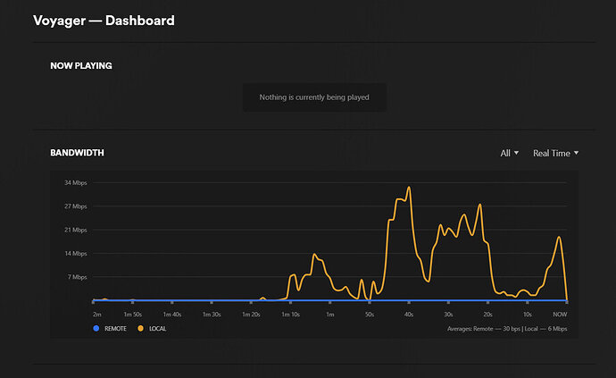Viewport: 616px width, 378px height.
Task: Click the 14 Mbps axis label
Action: [75, 254]
